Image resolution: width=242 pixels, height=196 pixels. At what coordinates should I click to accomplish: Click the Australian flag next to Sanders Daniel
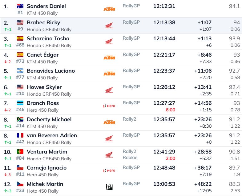pos(20,6)
